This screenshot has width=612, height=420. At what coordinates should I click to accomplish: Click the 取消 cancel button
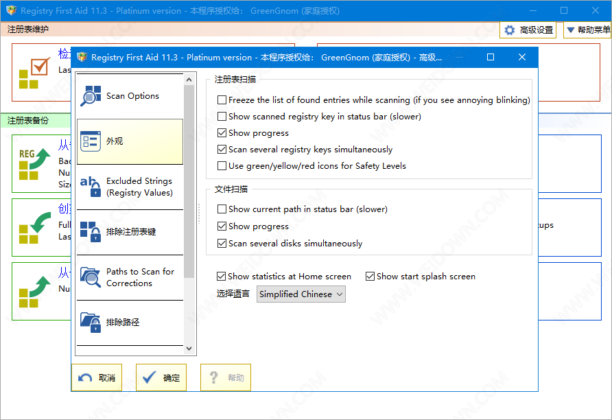point(97,377)
